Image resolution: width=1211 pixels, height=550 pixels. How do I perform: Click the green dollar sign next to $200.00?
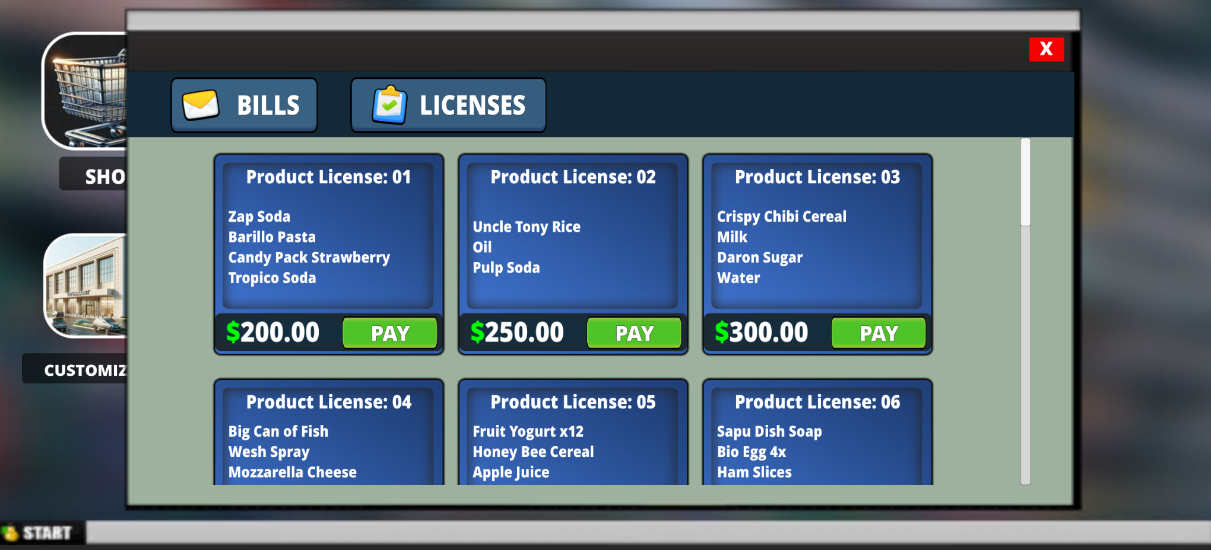233,332
